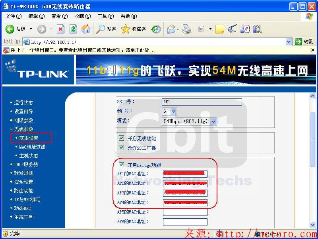Select 基本设置 in sidebar

[x=29, y=138]
